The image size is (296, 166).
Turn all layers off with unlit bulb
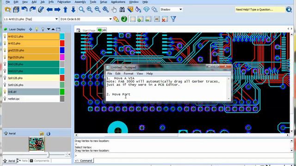tap(43, 29)
